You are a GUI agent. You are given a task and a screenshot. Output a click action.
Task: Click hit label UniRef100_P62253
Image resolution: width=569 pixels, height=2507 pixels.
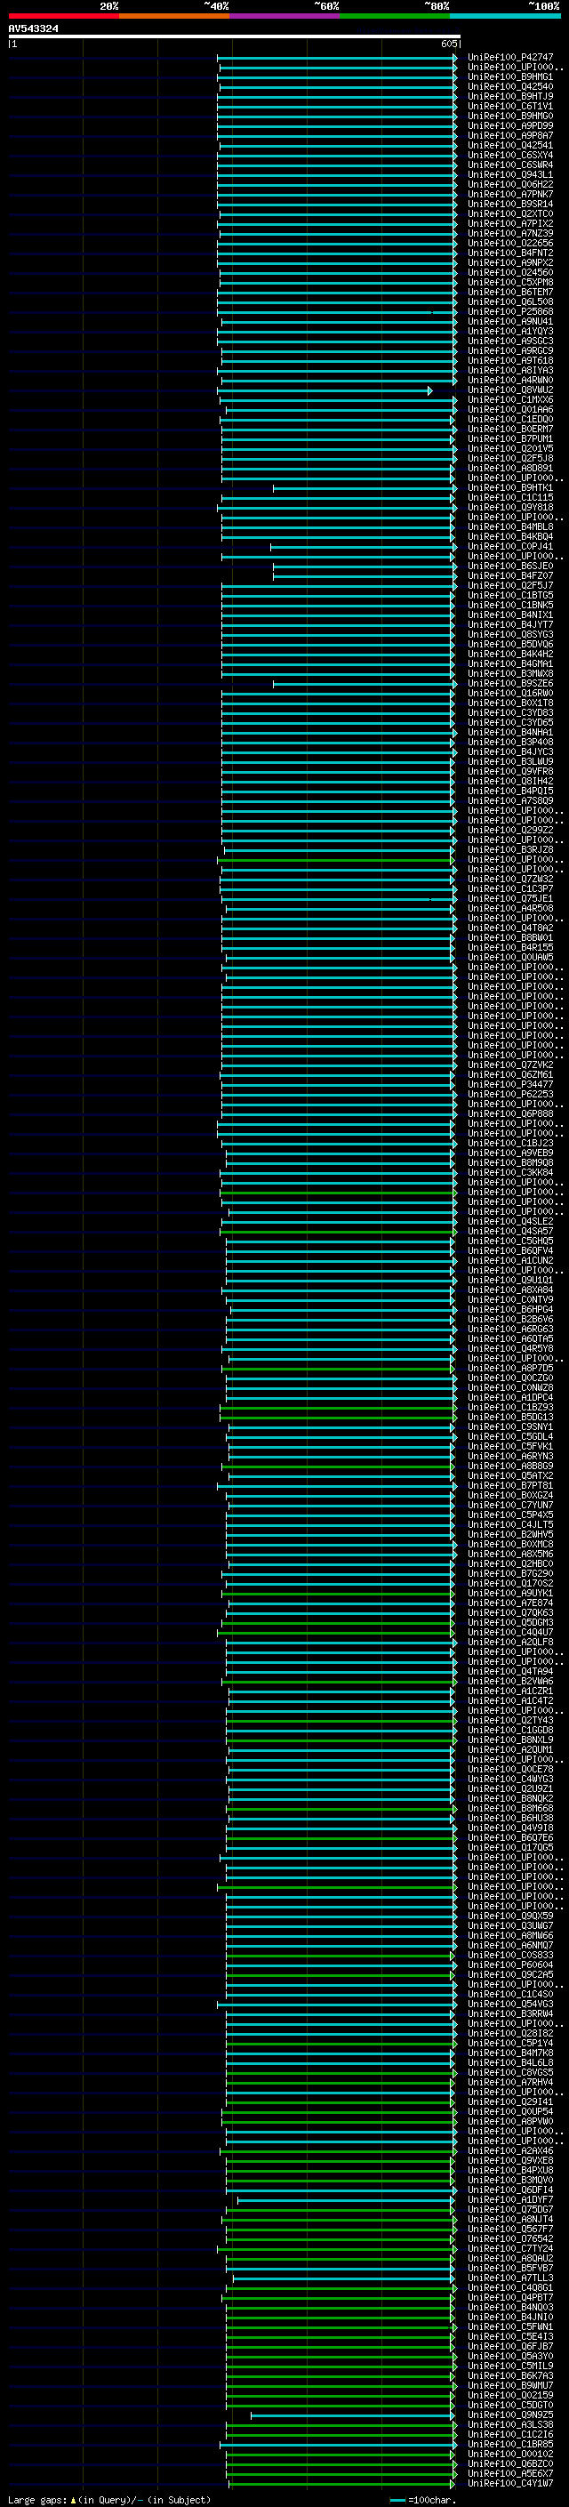tap(510, 1094)
